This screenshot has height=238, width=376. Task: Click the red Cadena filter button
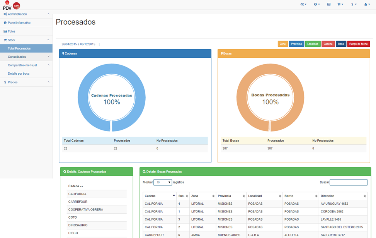coord(328,44)
